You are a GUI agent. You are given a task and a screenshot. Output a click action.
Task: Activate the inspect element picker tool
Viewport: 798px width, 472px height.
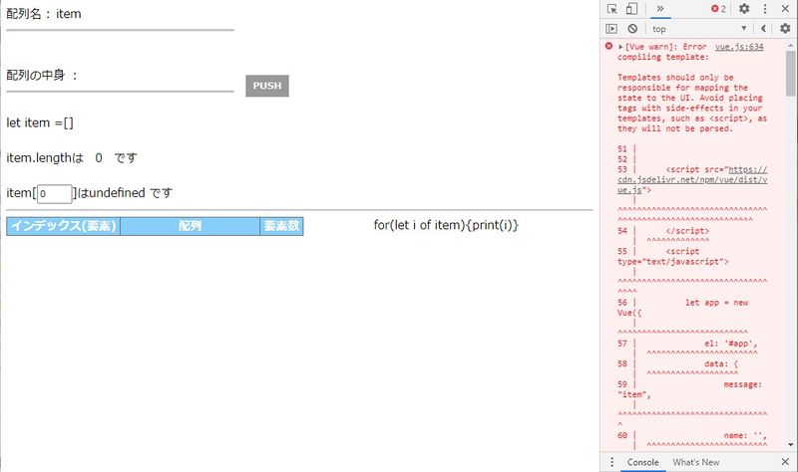[x=612, y=9]
